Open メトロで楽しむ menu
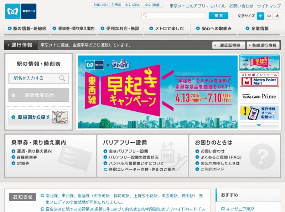The image size is (285, 212). (x=167, y=29)
